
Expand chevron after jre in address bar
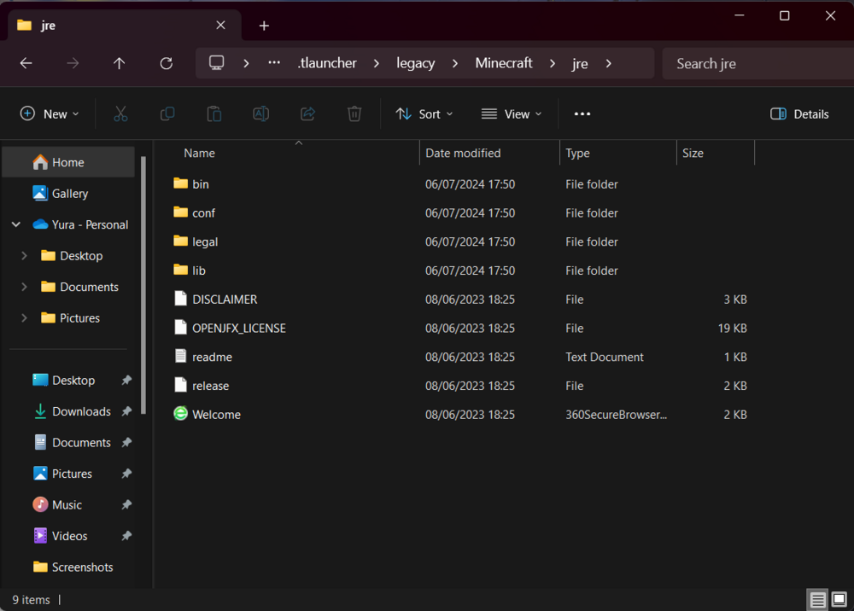point(608,63)
